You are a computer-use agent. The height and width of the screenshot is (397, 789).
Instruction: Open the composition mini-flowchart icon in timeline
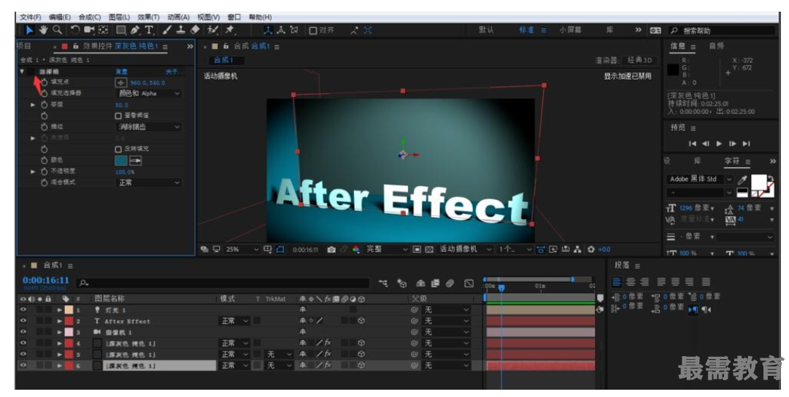(x=383, y=284)
